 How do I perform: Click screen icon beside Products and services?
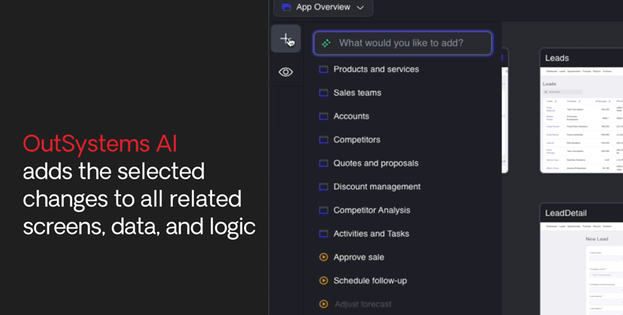pos(323,70)
